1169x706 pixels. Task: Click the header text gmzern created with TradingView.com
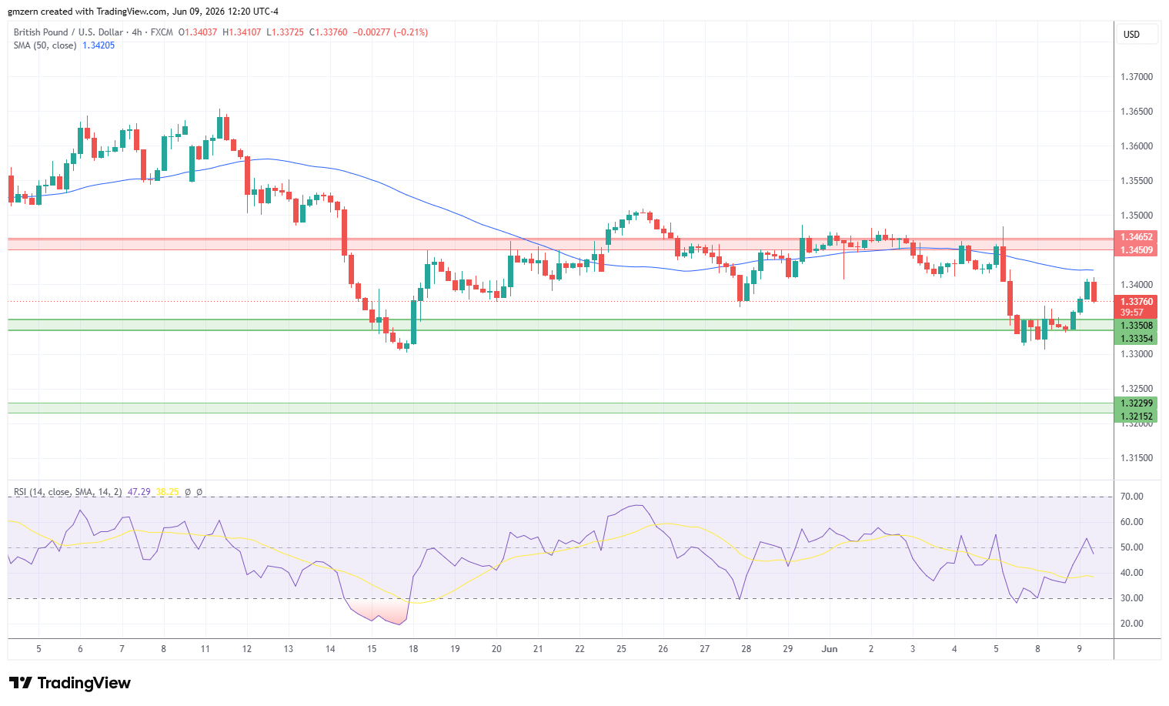[x=88, y=12]
